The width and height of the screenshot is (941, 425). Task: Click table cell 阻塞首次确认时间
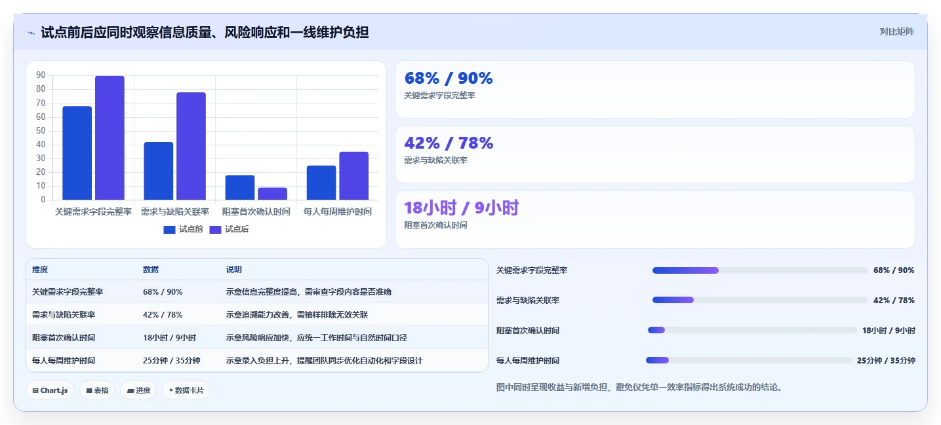click(64, 338)
